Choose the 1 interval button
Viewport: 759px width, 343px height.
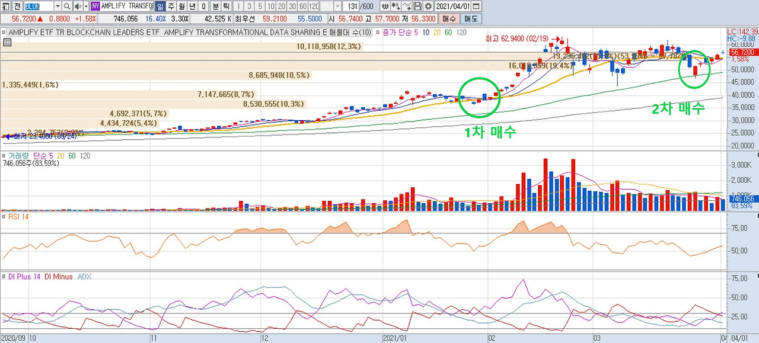pyautogui.click(x=239, y=6)
